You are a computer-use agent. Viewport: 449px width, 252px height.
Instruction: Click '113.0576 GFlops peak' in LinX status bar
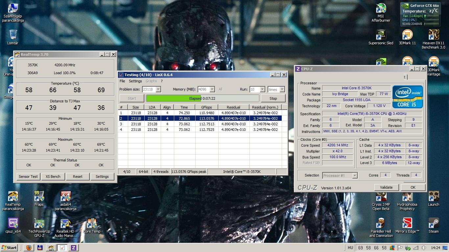pyautogui.click(x=189, y=172)
